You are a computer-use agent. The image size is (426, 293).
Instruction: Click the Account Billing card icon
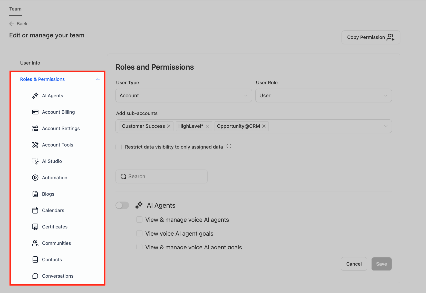click(x=35, y=112)
